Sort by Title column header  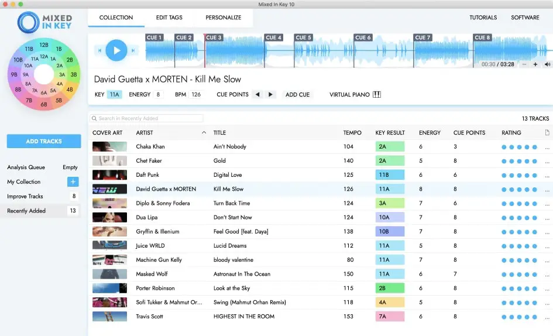click(219, 133)
